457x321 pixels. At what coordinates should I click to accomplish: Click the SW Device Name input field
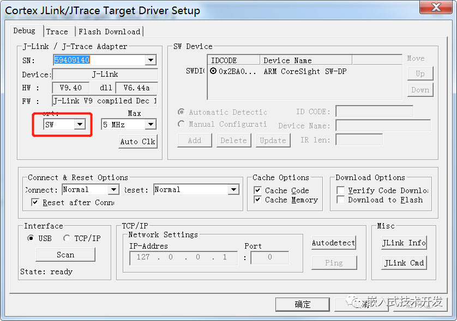click(x=383, y=125)
